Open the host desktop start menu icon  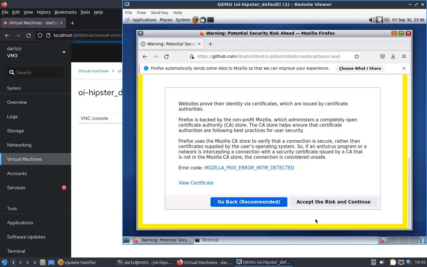pos(4,262)
